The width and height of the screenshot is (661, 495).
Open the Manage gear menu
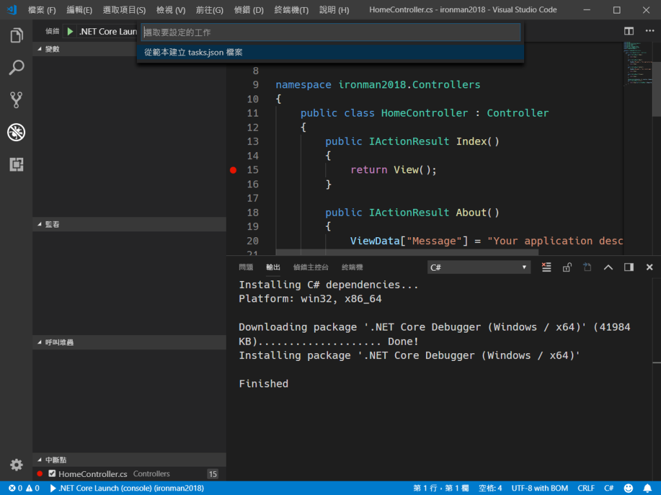(16, 465)
